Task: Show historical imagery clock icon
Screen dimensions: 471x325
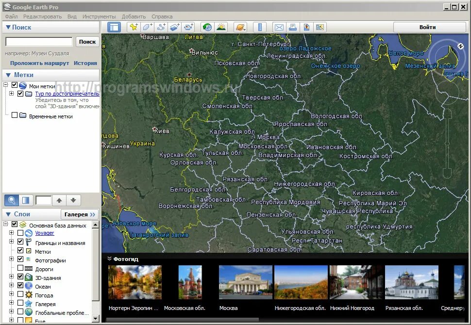Action: (207, 27)
